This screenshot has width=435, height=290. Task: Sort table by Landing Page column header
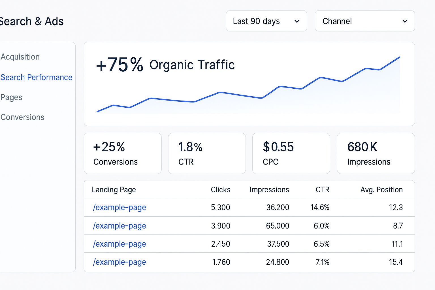[x=114, y=190]
